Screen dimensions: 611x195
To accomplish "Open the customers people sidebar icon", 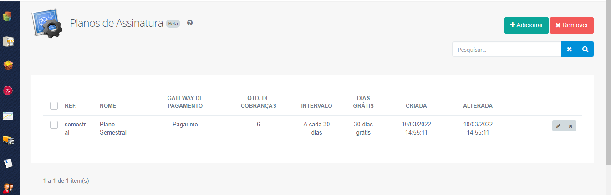I will (8, 187).
